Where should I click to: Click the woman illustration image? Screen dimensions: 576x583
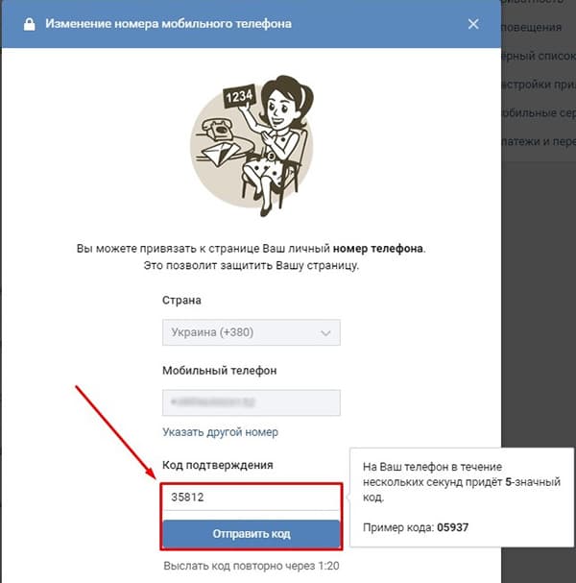tap(252, 146)
